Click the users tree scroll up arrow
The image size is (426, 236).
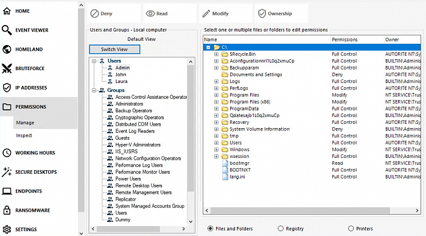190,62
